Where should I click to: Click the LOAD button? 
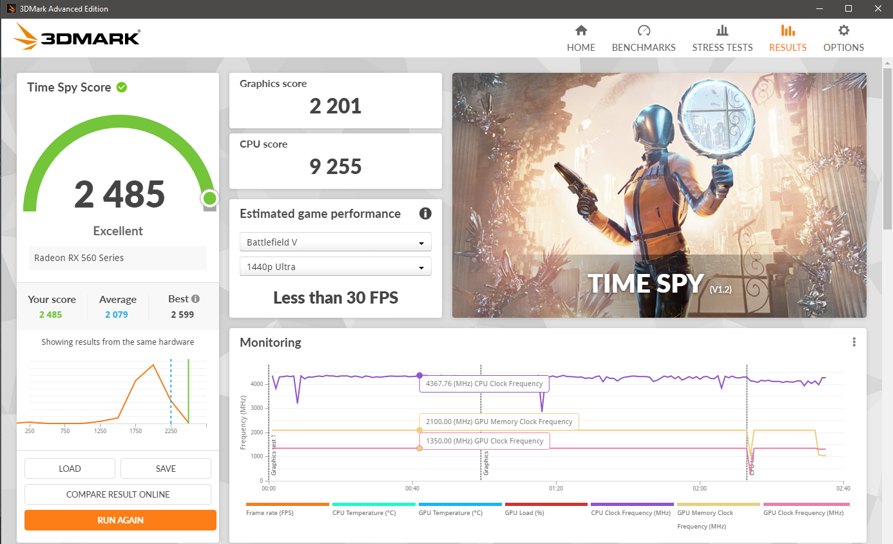pyautogui.click(x=70, y=469)
